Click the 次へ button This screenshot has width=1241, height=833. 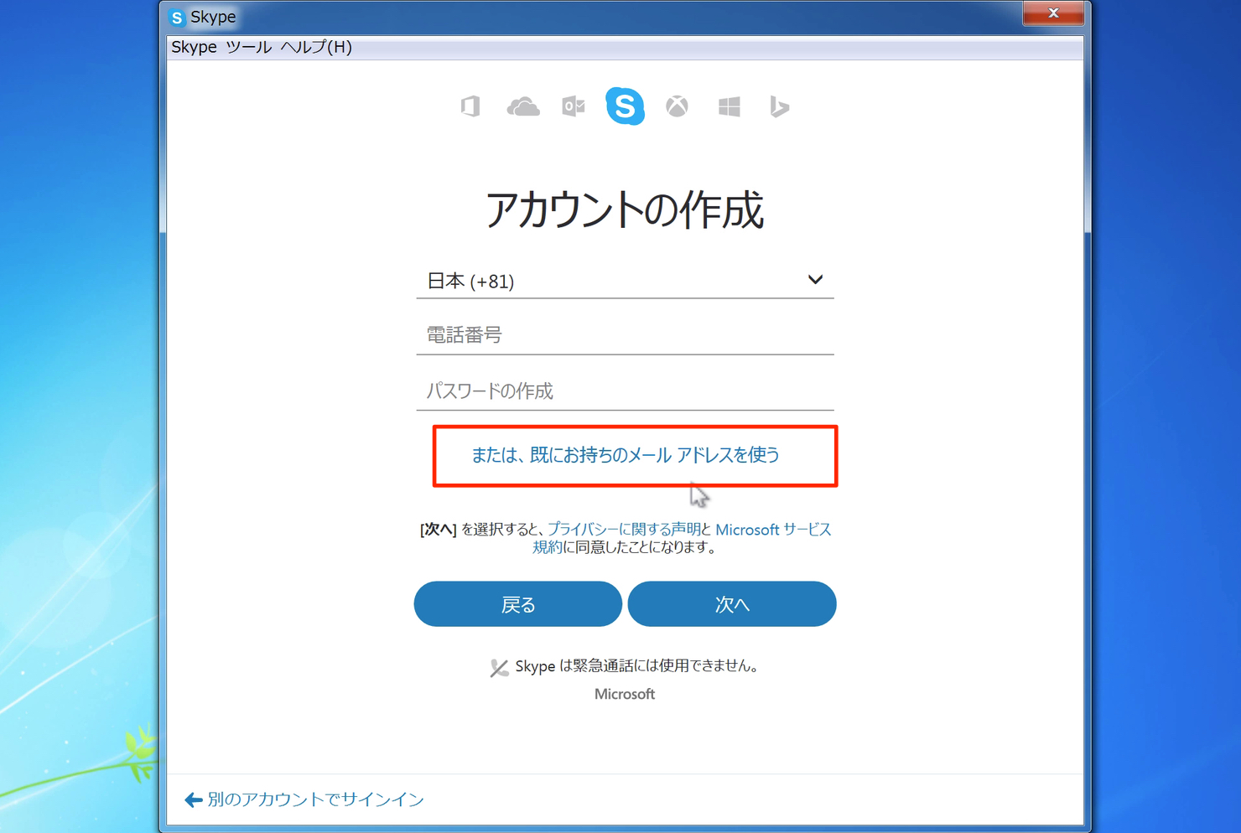point(732,604)
